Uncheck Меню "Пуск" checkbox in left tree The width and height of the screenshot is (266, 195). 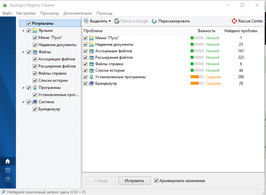point(35,38)
